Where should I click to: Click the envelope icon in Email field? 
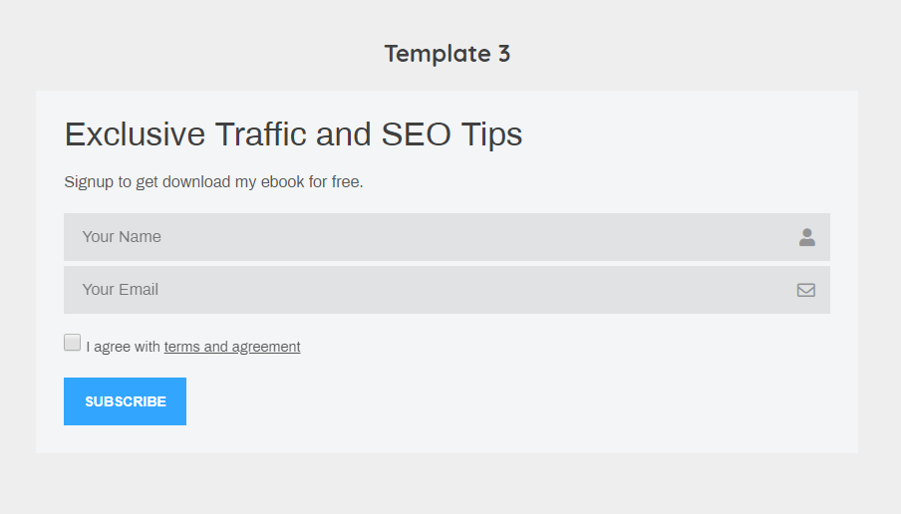[x=806, y=290]
